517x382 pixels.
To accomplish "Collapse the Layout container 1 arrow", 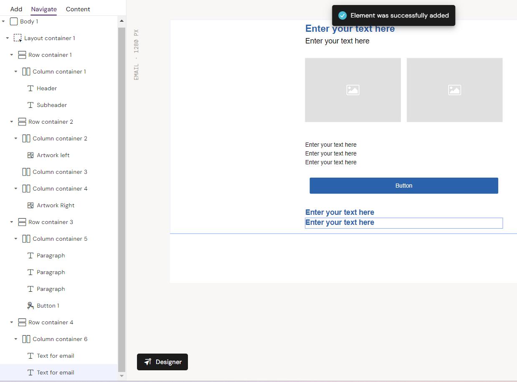I will (x=8, y=38).
